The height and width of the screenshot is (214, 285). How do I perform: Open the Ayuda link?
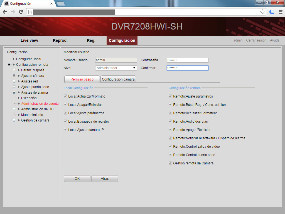(275, 40)
